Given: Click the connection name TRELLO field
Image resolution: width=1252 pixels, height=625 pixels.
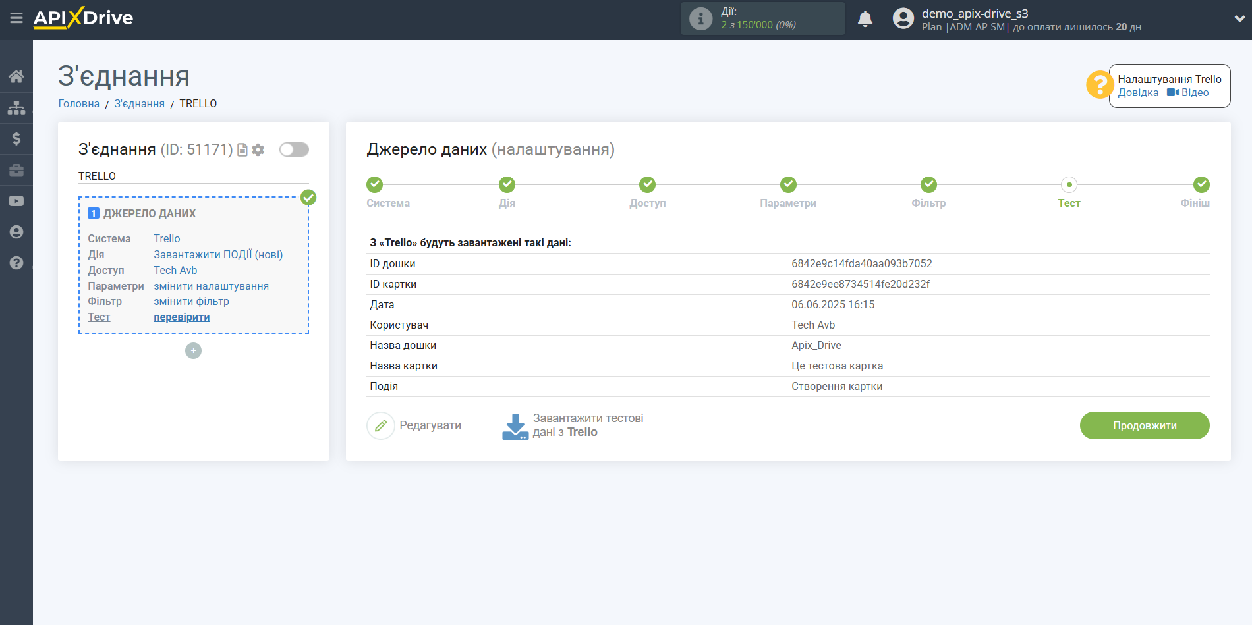Looking at the screenshot, I should click(193, 176).
